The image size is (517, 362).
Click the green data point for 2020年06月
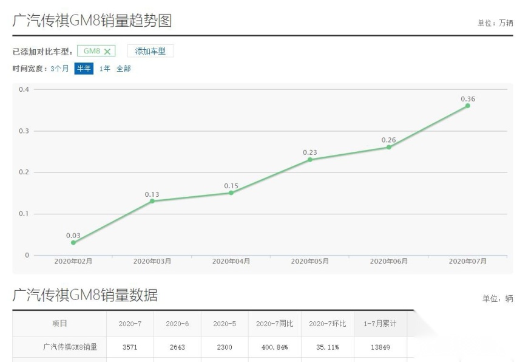pyautogui.click(x=389, y=147)
